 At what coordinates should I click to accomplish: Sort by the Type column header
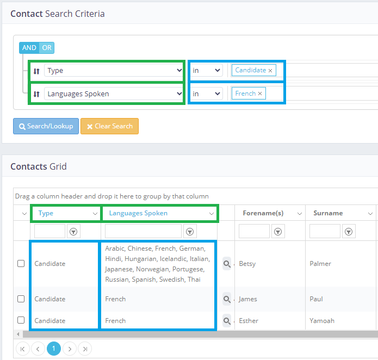[46, 213]
